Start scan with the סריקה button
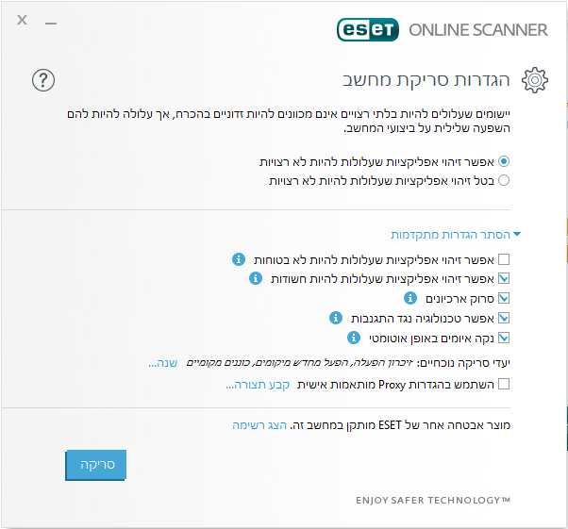 (96, 465)
